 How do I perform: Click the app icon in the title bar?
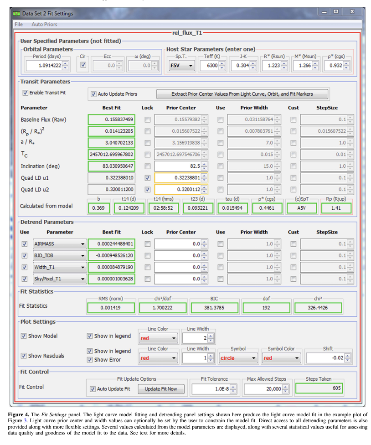tap(17, 13)
